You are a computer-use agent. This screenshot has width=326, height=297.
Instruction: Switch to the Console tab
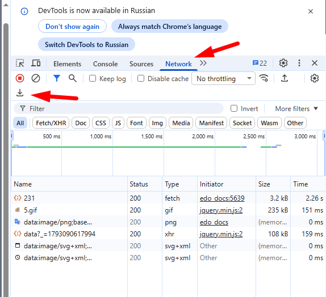tap(105, 64)
